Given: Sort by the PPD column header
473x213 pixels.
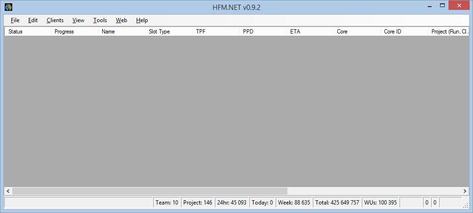Looking at the screenshot, I should (x=263, y=32).
